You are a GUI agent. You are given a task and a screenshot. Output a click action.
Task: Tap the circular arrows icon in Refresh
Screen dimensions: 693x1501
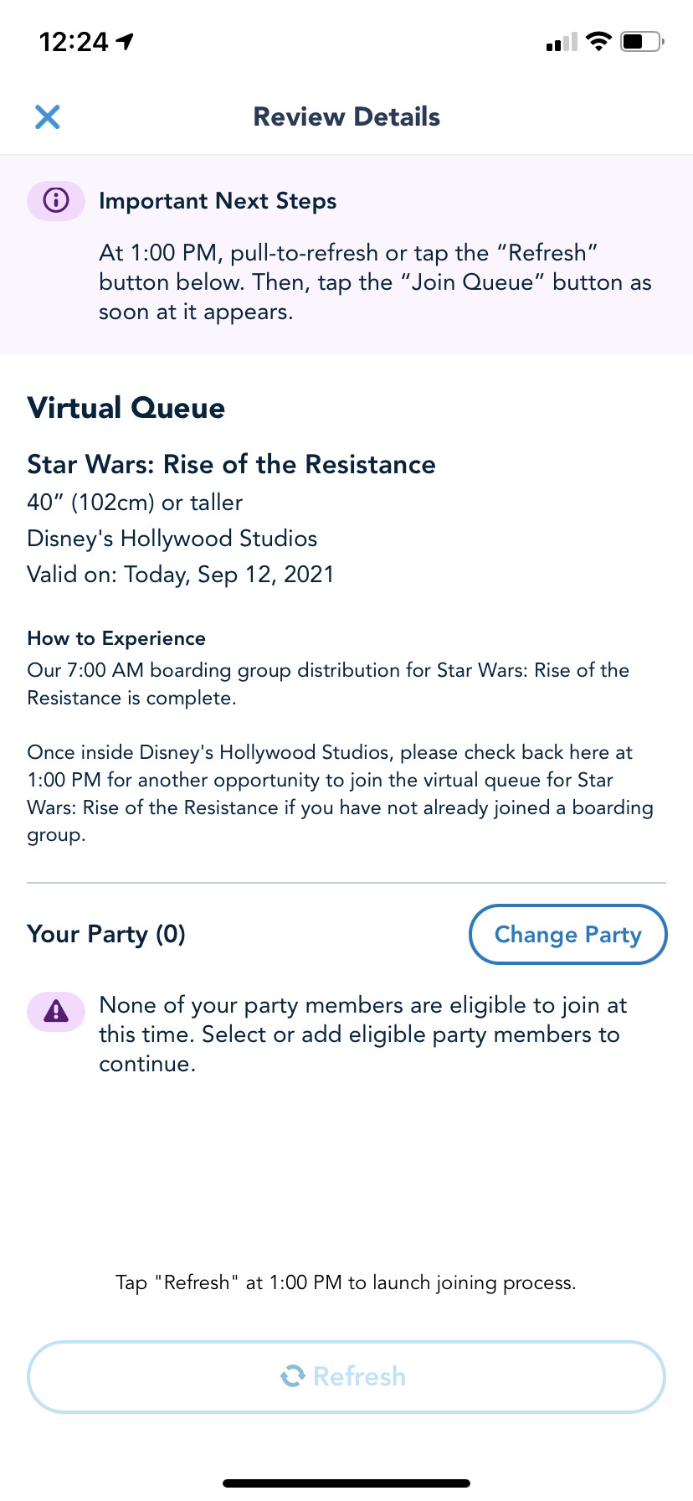tap(293, 1376)
